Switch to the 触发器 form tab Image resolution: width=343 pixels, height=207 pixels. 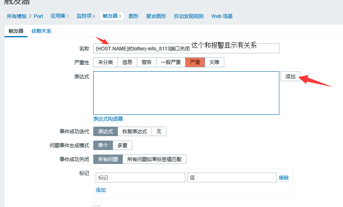point(16,31)
